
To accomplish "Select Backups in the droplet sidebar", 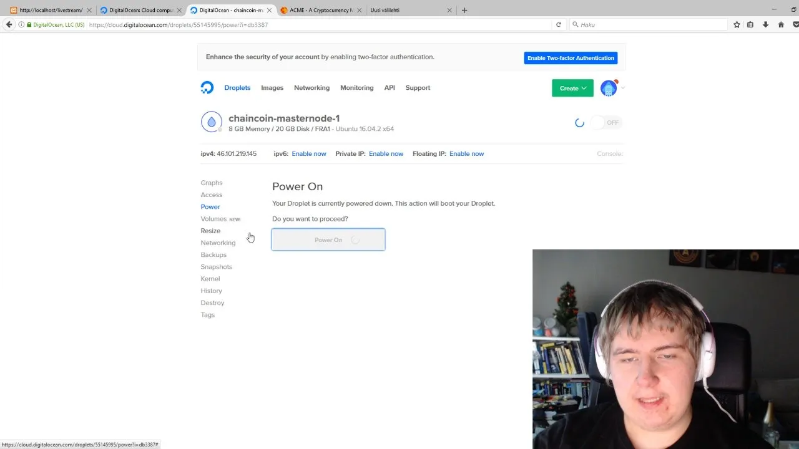I will coord(213,255).
